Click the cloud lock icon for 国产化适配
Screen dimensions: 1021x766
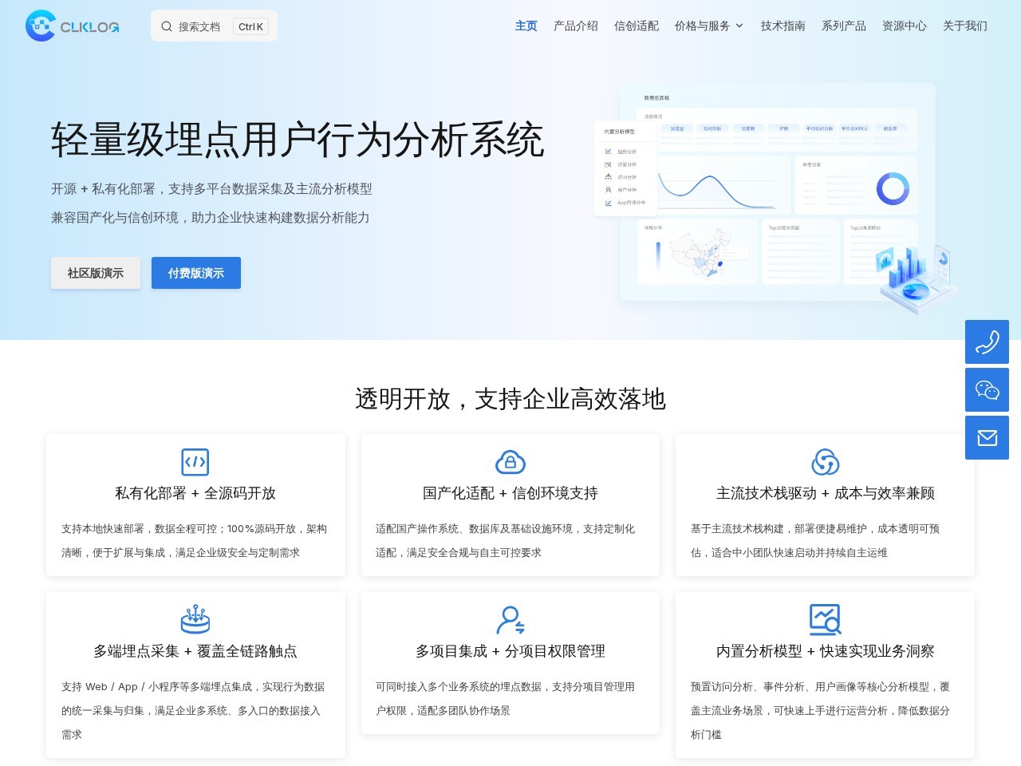pos(510,462)
